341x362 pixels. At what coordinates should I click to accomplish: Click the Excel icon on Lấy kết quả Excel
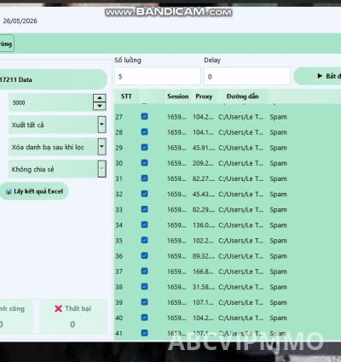pos(9,191)
